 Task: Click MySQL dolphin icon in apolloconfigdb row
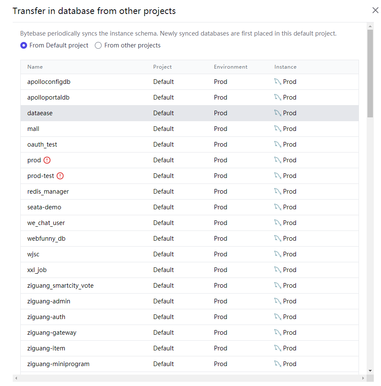click(278, 82)
